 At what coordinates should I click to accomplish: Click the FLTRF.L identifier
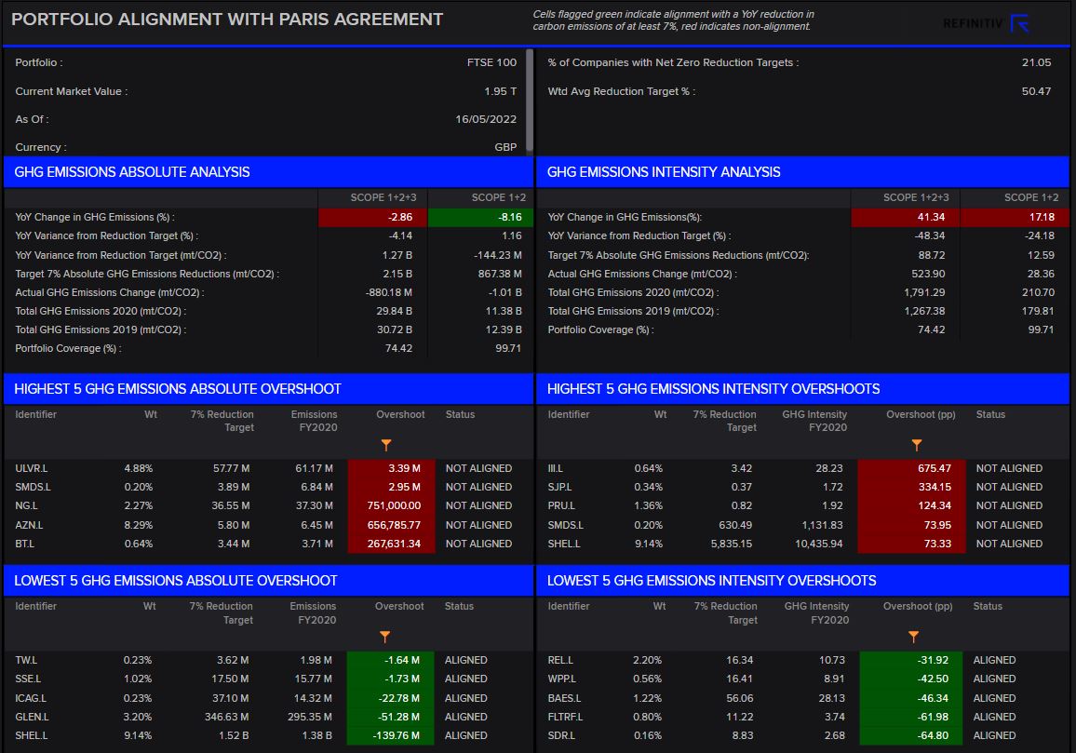click(565, 717)
